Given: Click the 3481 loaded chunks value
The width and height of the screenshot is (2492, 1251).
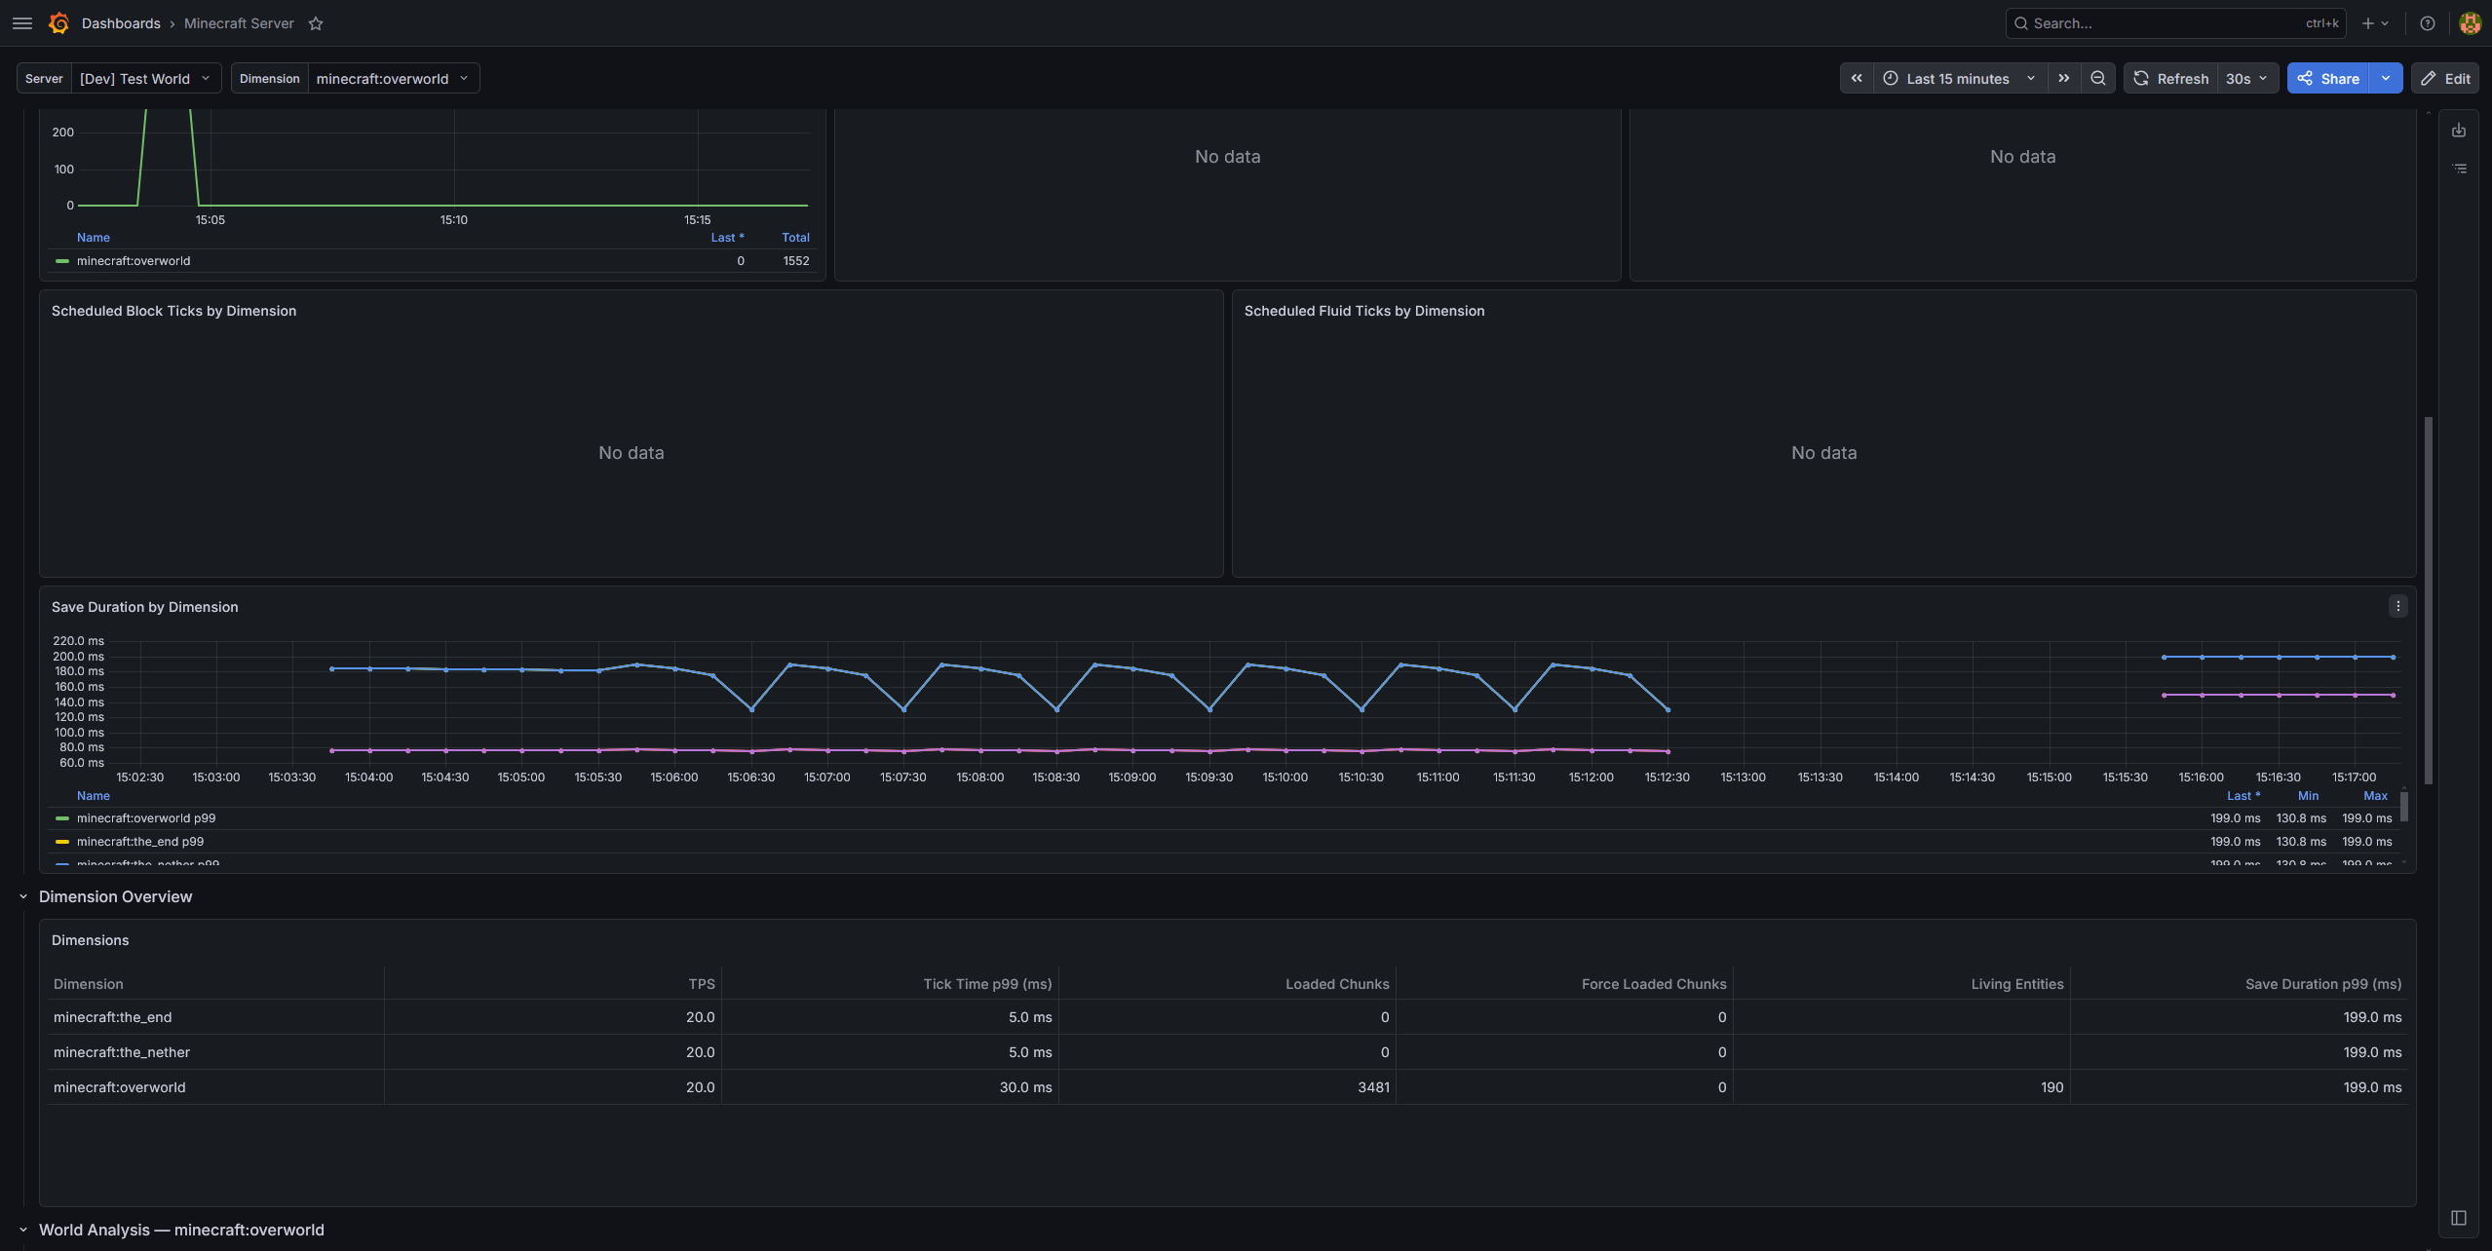Looking at the screenshot, I should click(x=1373, y=1087).
